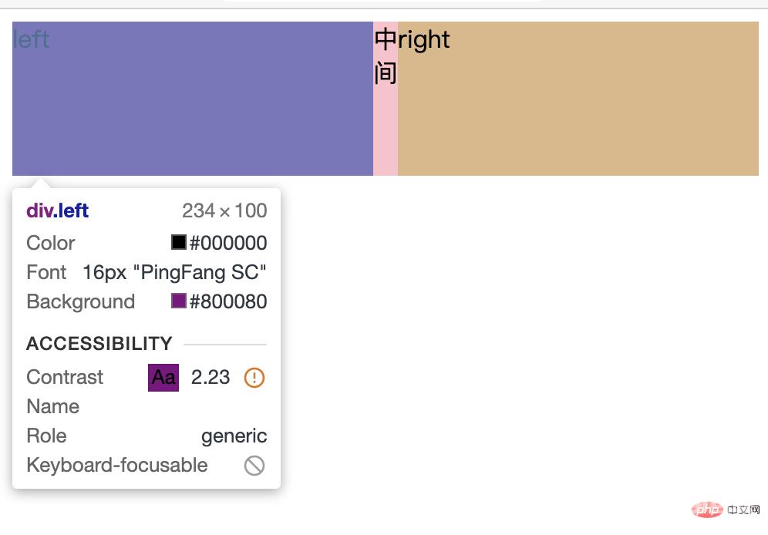Click the 'left' text label
The height and width of the screenshot is (535, 768).
[32, 39]
